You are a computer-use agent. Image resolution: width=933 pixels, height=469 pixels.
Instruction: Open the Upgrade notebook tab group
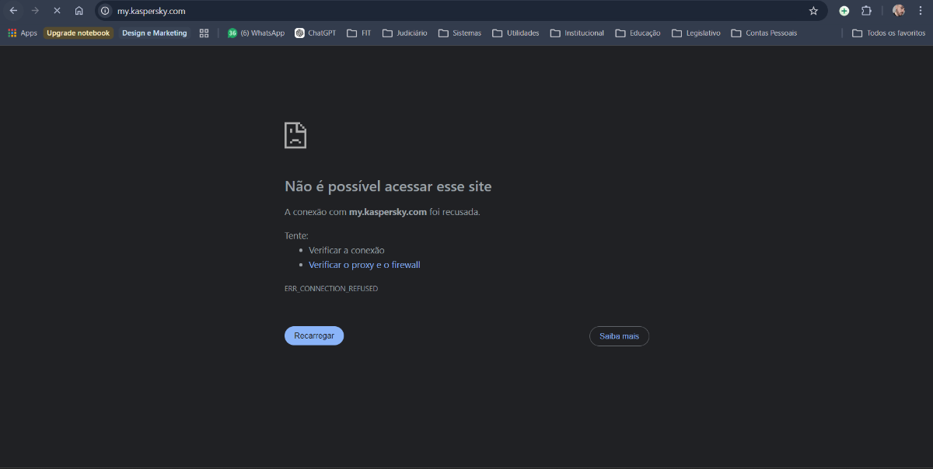78,33
